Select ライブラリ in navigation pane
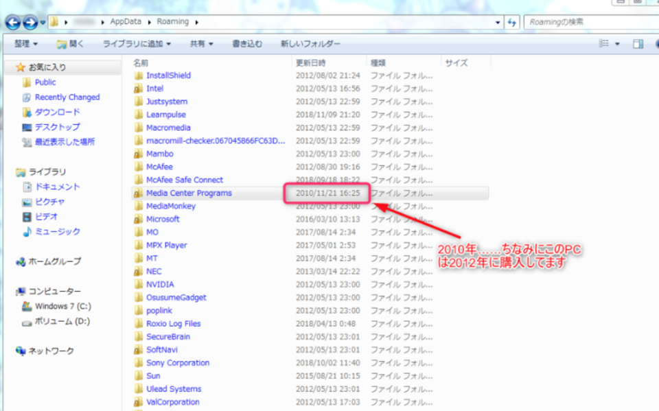This screenshot has height=411, width=659. [x=47, y=172]
